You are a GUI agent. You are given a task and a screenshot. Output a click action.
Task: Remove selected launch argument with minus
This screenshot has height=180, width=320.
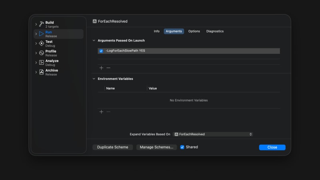pos(108,68)
